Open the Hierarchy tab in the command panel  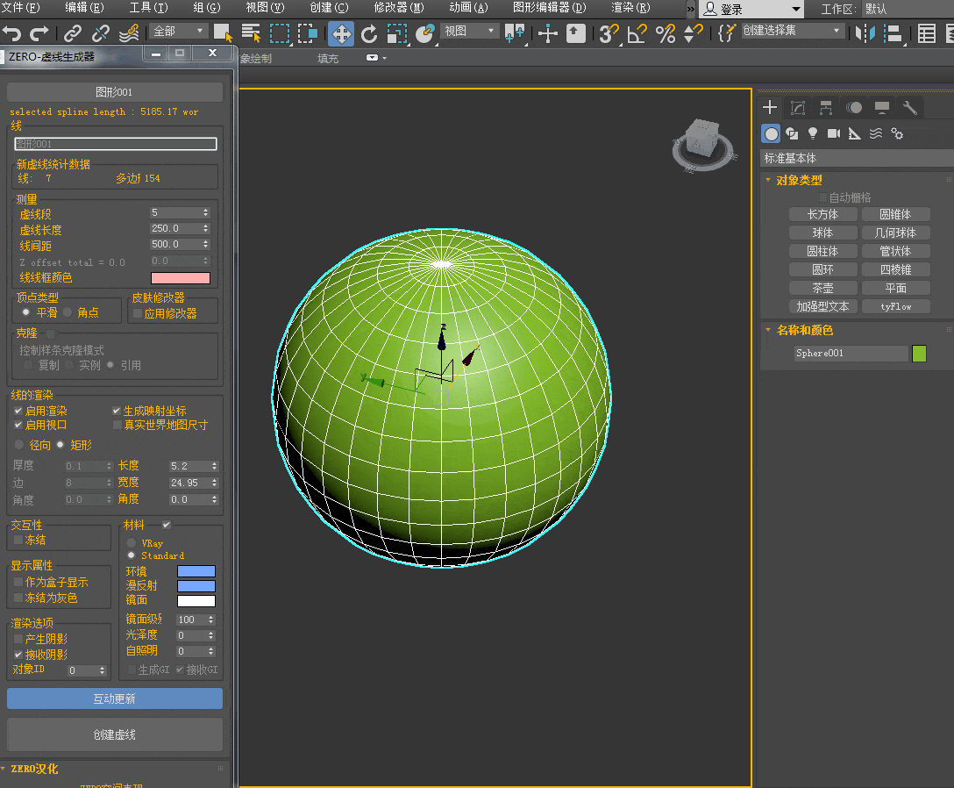[x=826, y=108]
